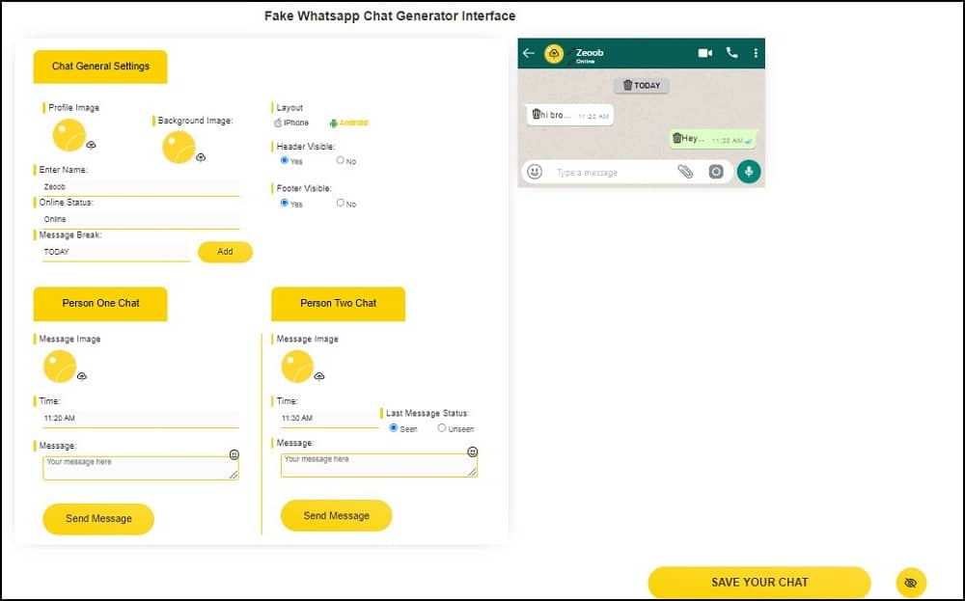Screen dimensions: 965x601
Task: Click Person Two Message Image thumbnail
Action: point(297,367)
